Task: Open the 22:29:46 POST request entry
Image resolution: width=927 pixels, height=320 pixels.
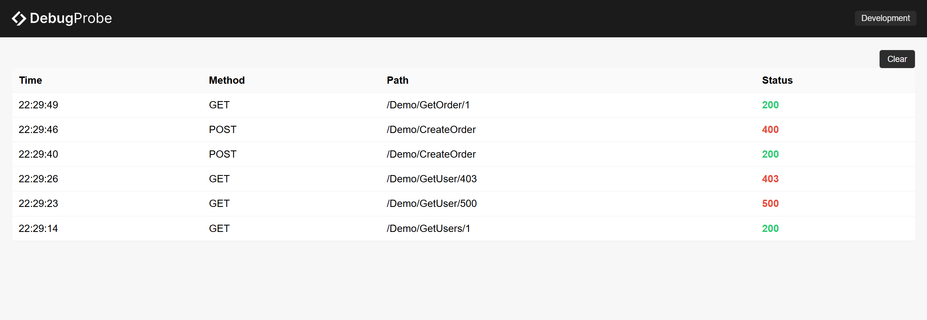Action: coord(463,130)
